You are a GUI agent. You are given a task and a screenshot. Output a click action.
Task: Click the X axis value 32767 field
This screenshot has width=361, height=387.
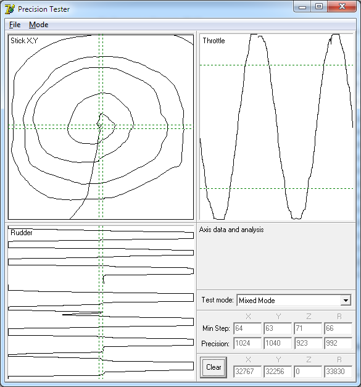point(247,372)
